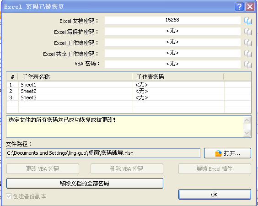258x206 pixels.
Task: Click the 解锁 Excel 插件 button
Action: 215,169
